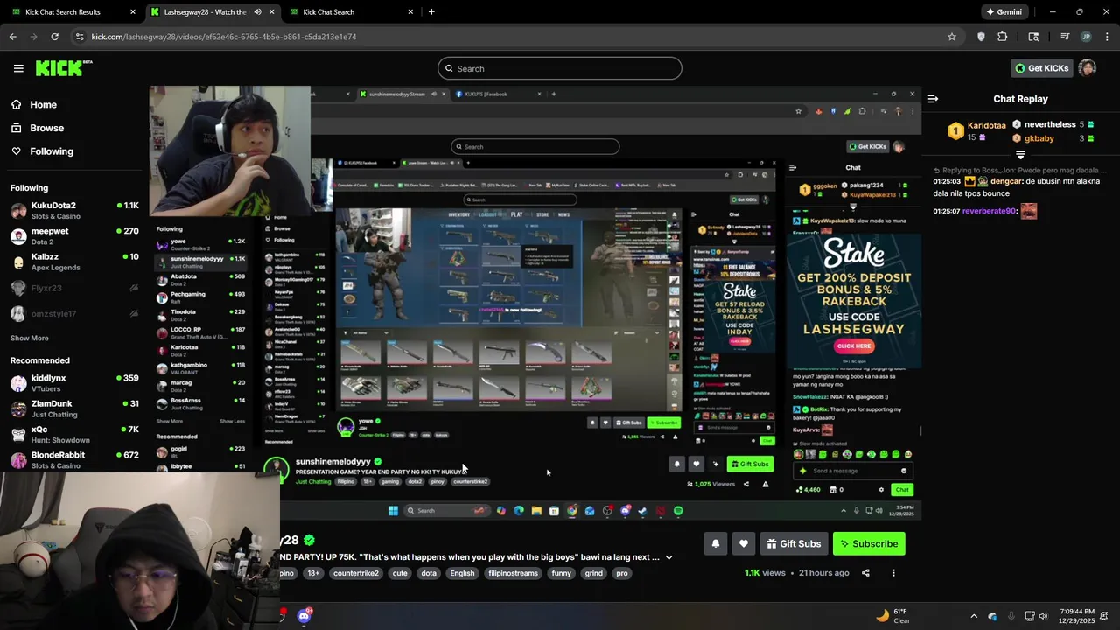The height and width of the screenshot is (630, 1120).
Task: Open the Kick user profile avatar
Action: (1088, 68)
